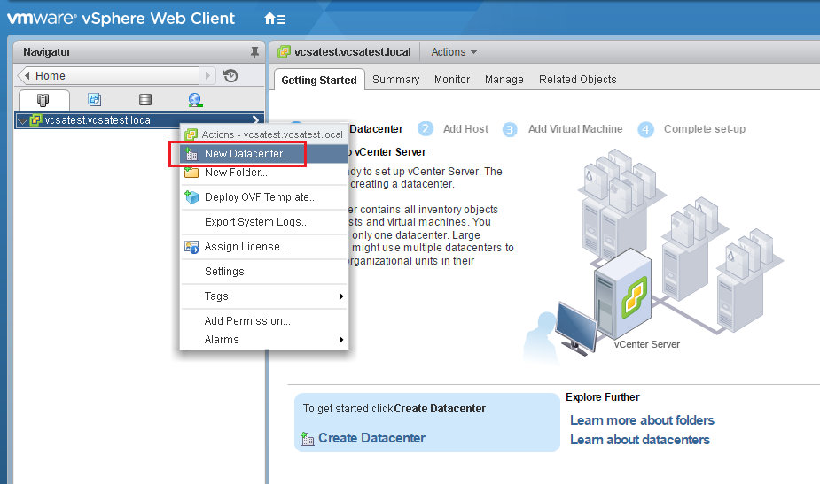Viewport: 820px width, 484px height.
Task: Pin the Navigator panel
Action: point(254,52)
